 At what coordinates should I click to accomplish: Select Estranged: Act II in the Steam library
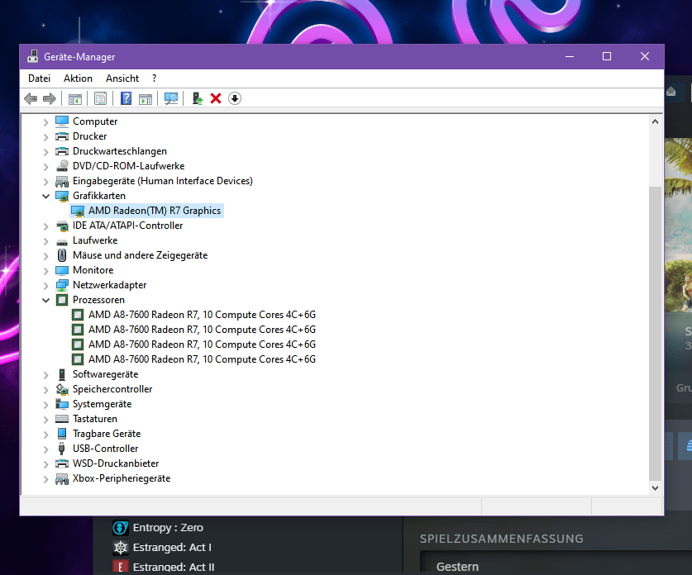point(174,567)
